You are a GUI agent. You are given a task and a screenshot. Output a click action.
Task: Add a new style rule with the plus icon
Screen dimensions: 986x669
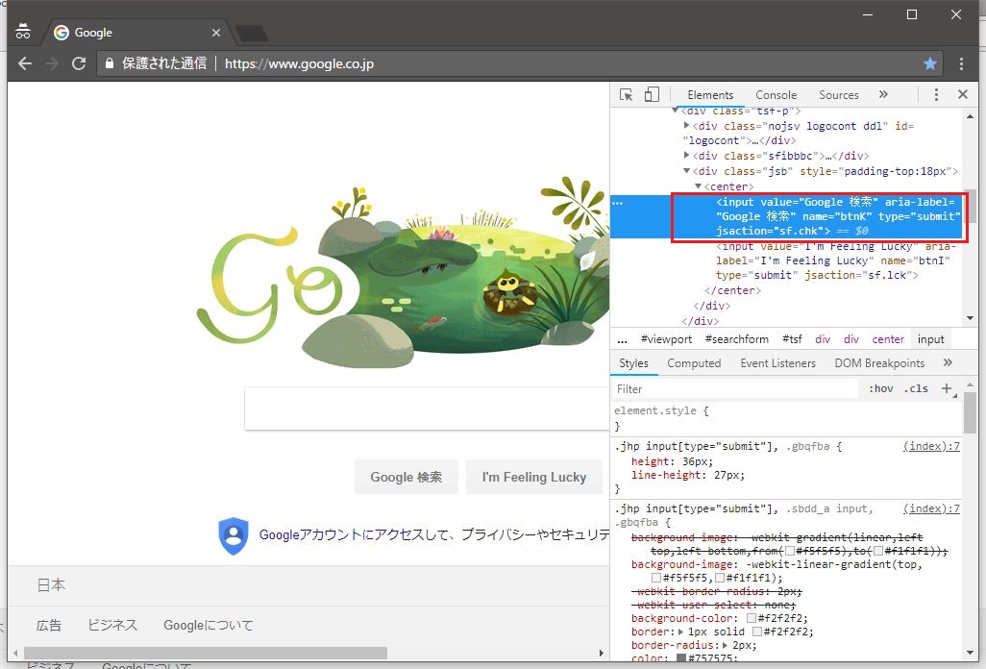point(947,388)
